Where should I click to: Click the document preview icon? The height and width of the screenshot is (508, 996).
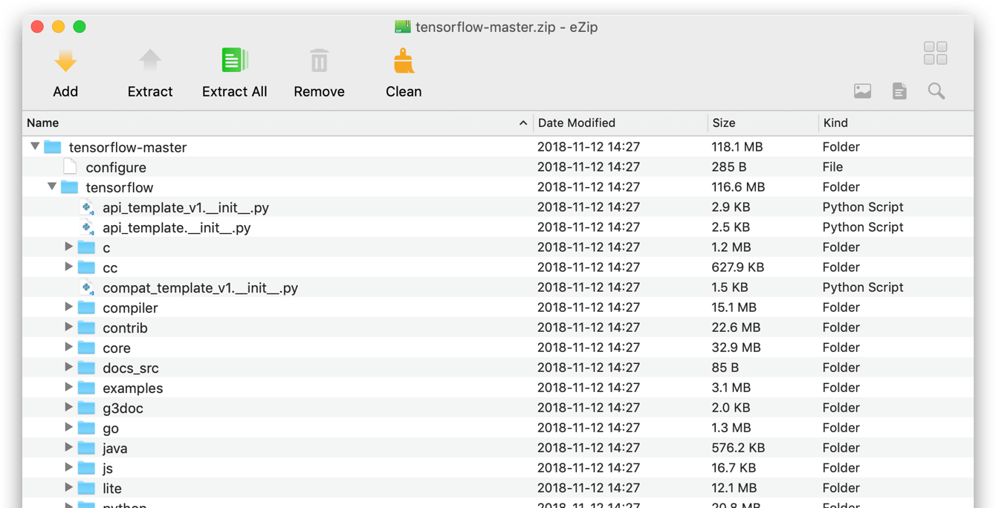(x=899, y=91)
